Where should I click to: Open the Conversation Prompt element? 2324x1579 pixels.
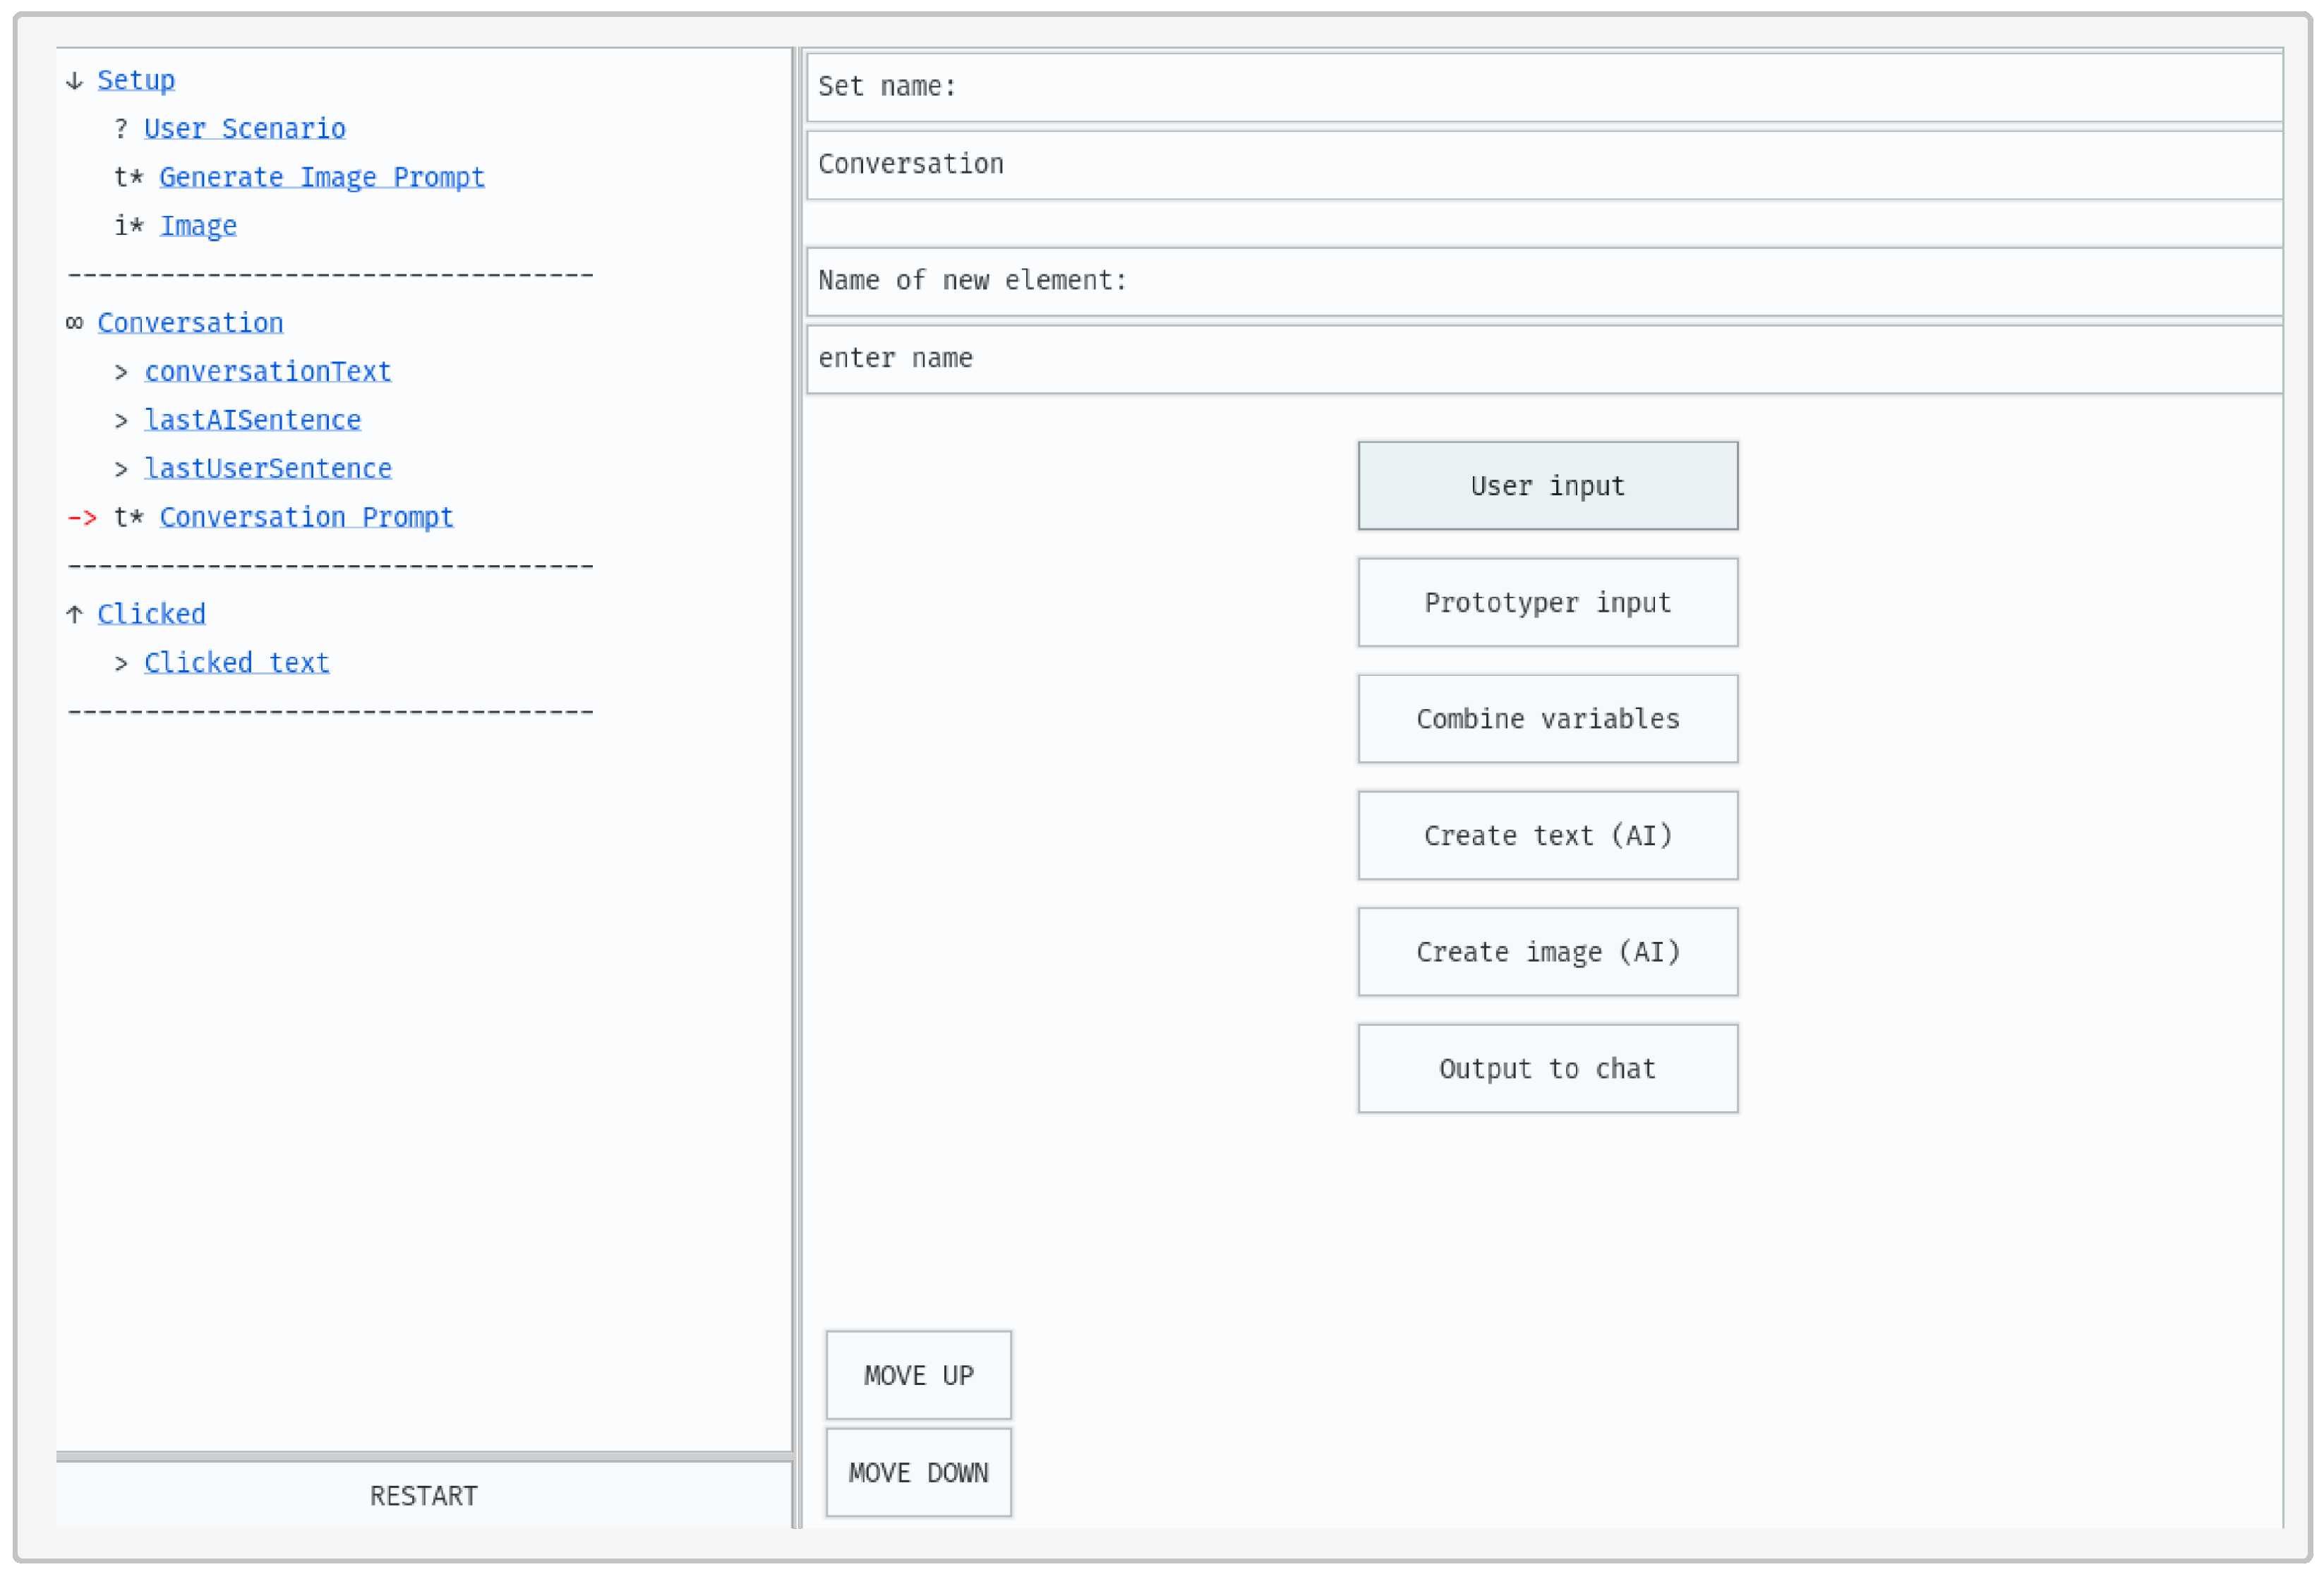point(306,517)
